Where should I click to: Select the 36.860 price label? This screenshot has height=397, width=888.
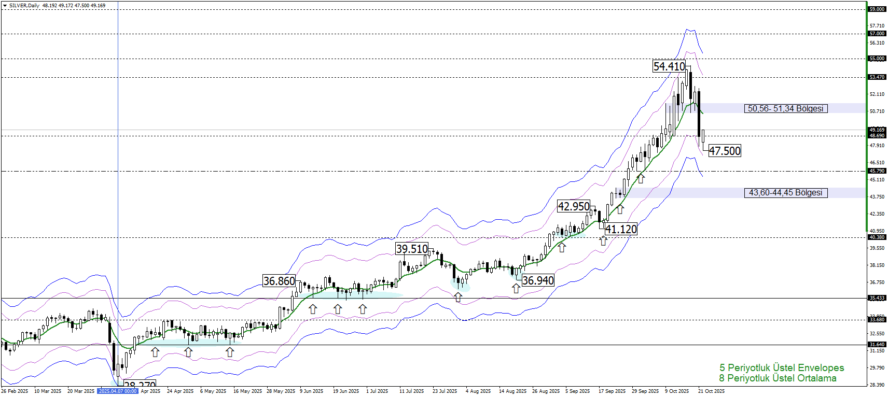point(279,281)
